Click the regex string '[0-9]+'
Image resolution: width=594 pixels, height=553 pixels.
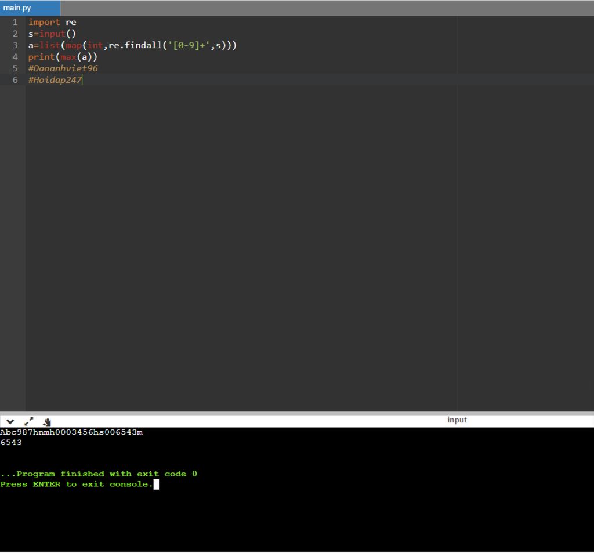[189, 45]
